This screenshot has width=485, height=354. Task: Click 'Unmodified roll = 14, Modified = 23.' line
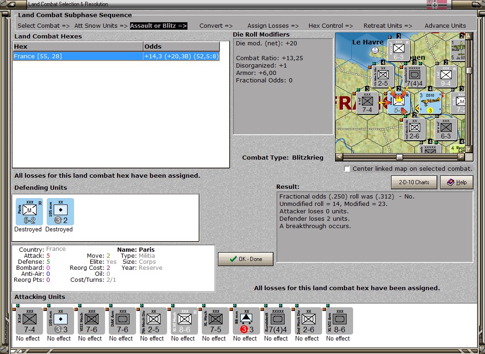point(333,204)
